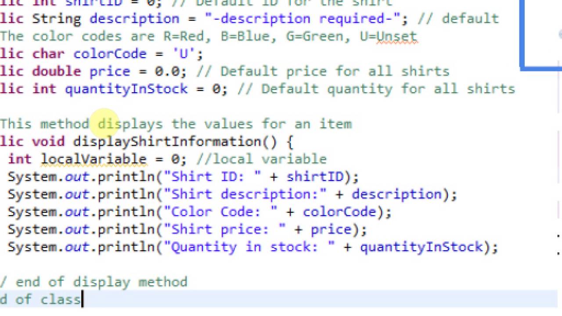Click the 'double' keyword
Image resolution: width=562 pixels, height=316 pixels.
(x=57, y=72)
